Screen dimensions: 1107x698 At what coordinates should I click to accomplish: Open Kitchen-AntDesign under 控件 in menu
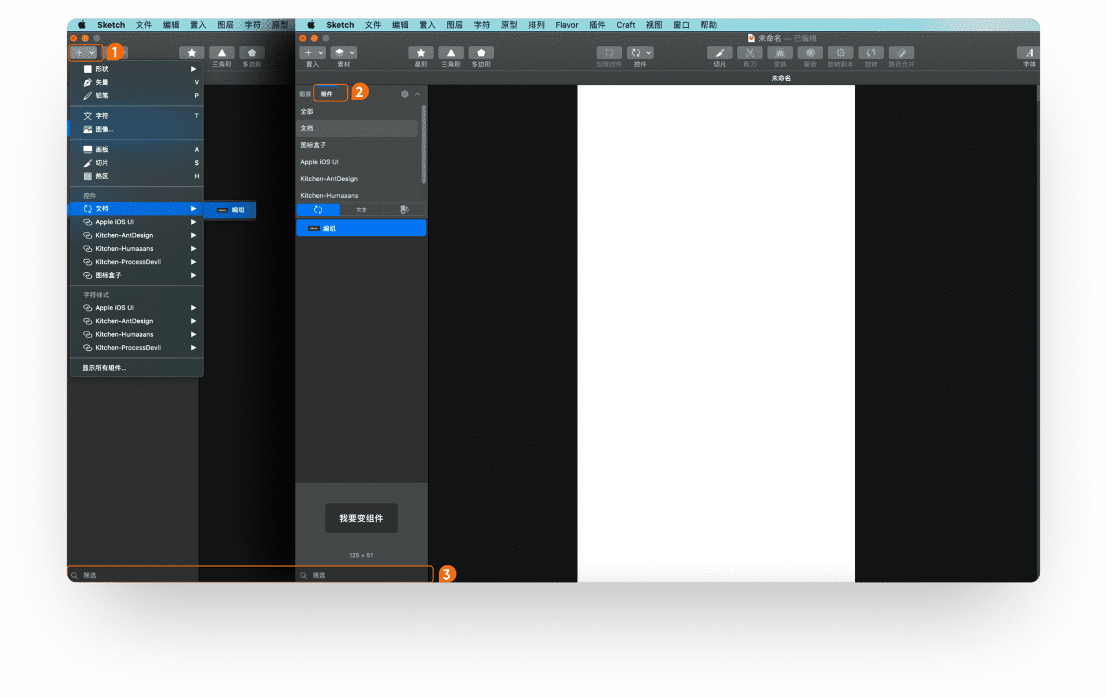(x=136, y=235)
